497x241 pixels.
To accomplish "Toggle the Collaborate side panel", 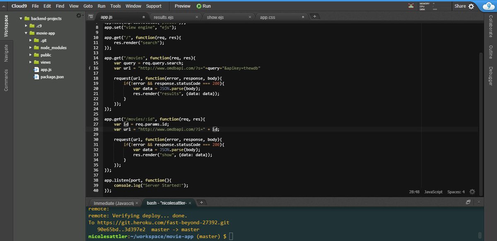I will click(x=491, y=27).
